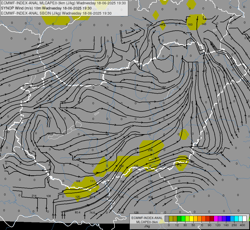Click the map value '164'
The image size is (250, 230).
(121, 197)
